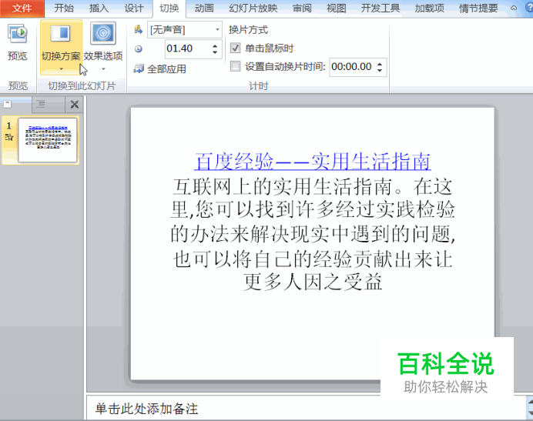533x421 pixels.
Task: Switch to the 设计 tab
Action: tap(133, 8)
